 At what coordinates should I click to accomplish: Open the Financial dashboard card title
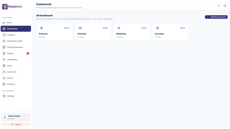82,34
